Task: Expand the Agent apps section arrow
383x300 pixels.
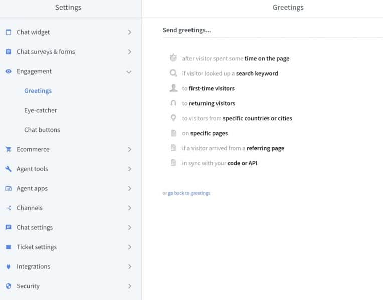Action: point(129,188)
